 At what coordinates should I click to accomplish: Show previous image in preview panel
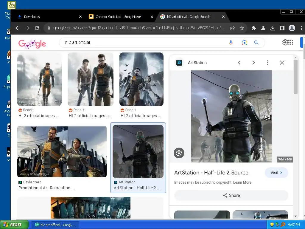239,63
